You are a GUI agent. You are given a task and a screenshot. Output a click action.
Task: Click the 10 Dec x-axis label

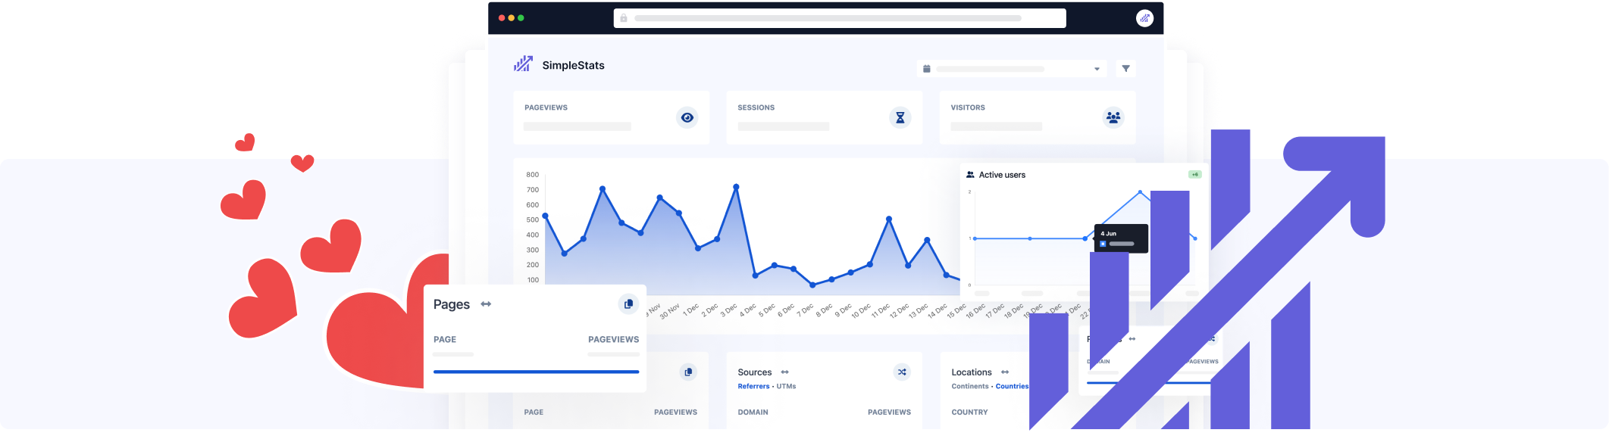[860, 312]
